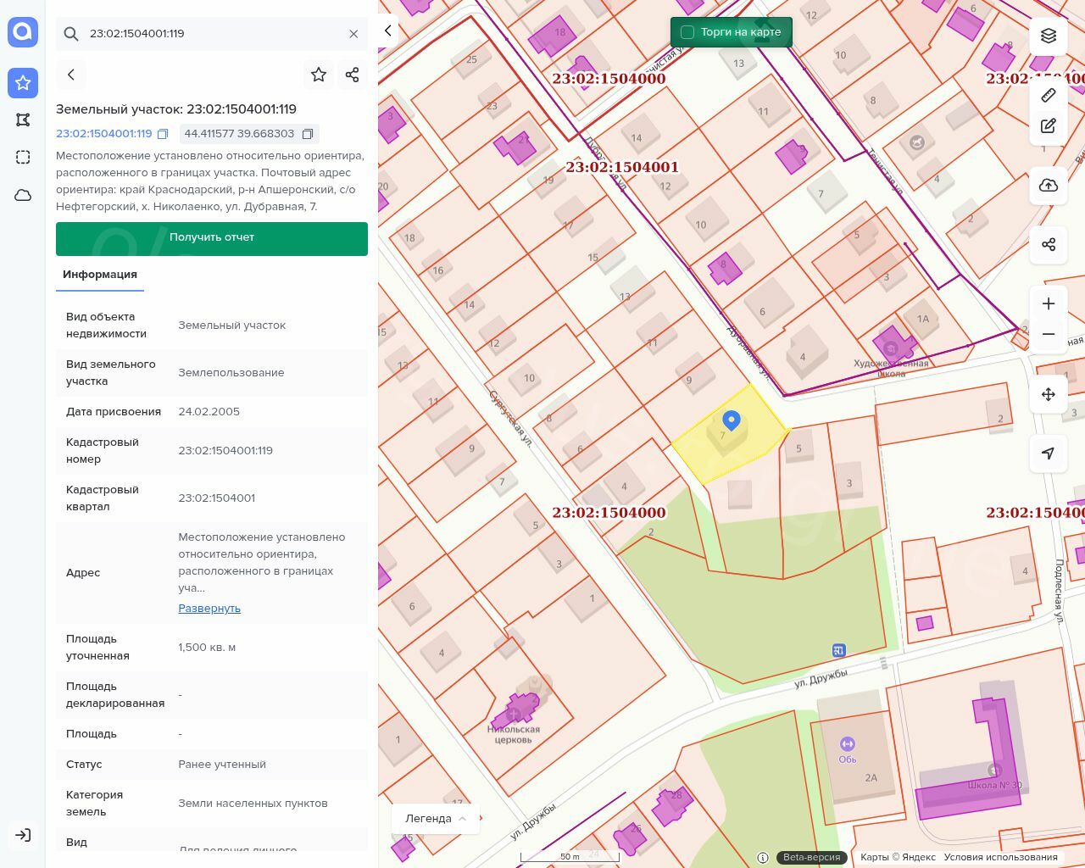The image size is (1085, 868).
Task: Zoom in the map with plus
Action: click(1049, 303)
